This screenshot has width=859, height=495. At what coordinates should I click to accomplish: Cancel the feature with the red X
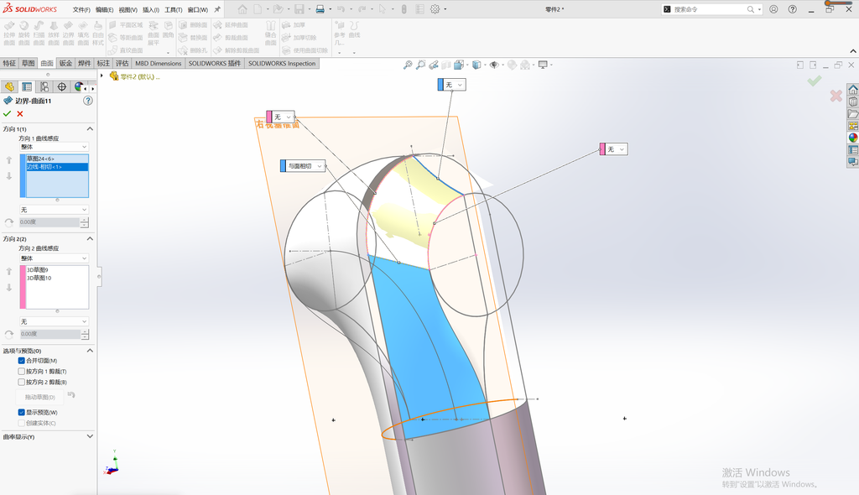[x=20, y=113]
